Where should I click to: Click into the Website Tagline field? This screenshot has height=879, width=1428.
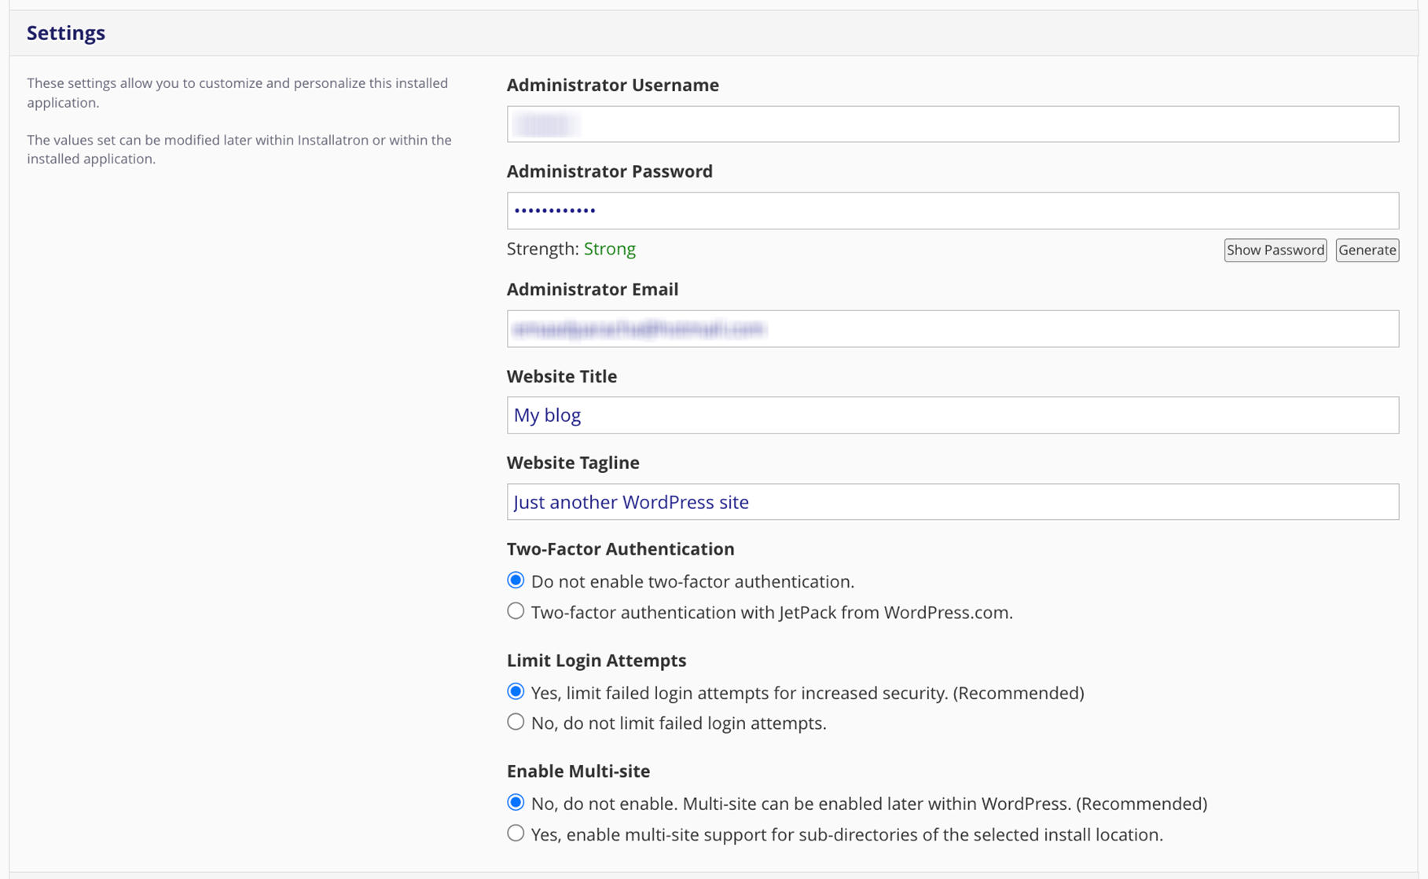click(952, 502)
